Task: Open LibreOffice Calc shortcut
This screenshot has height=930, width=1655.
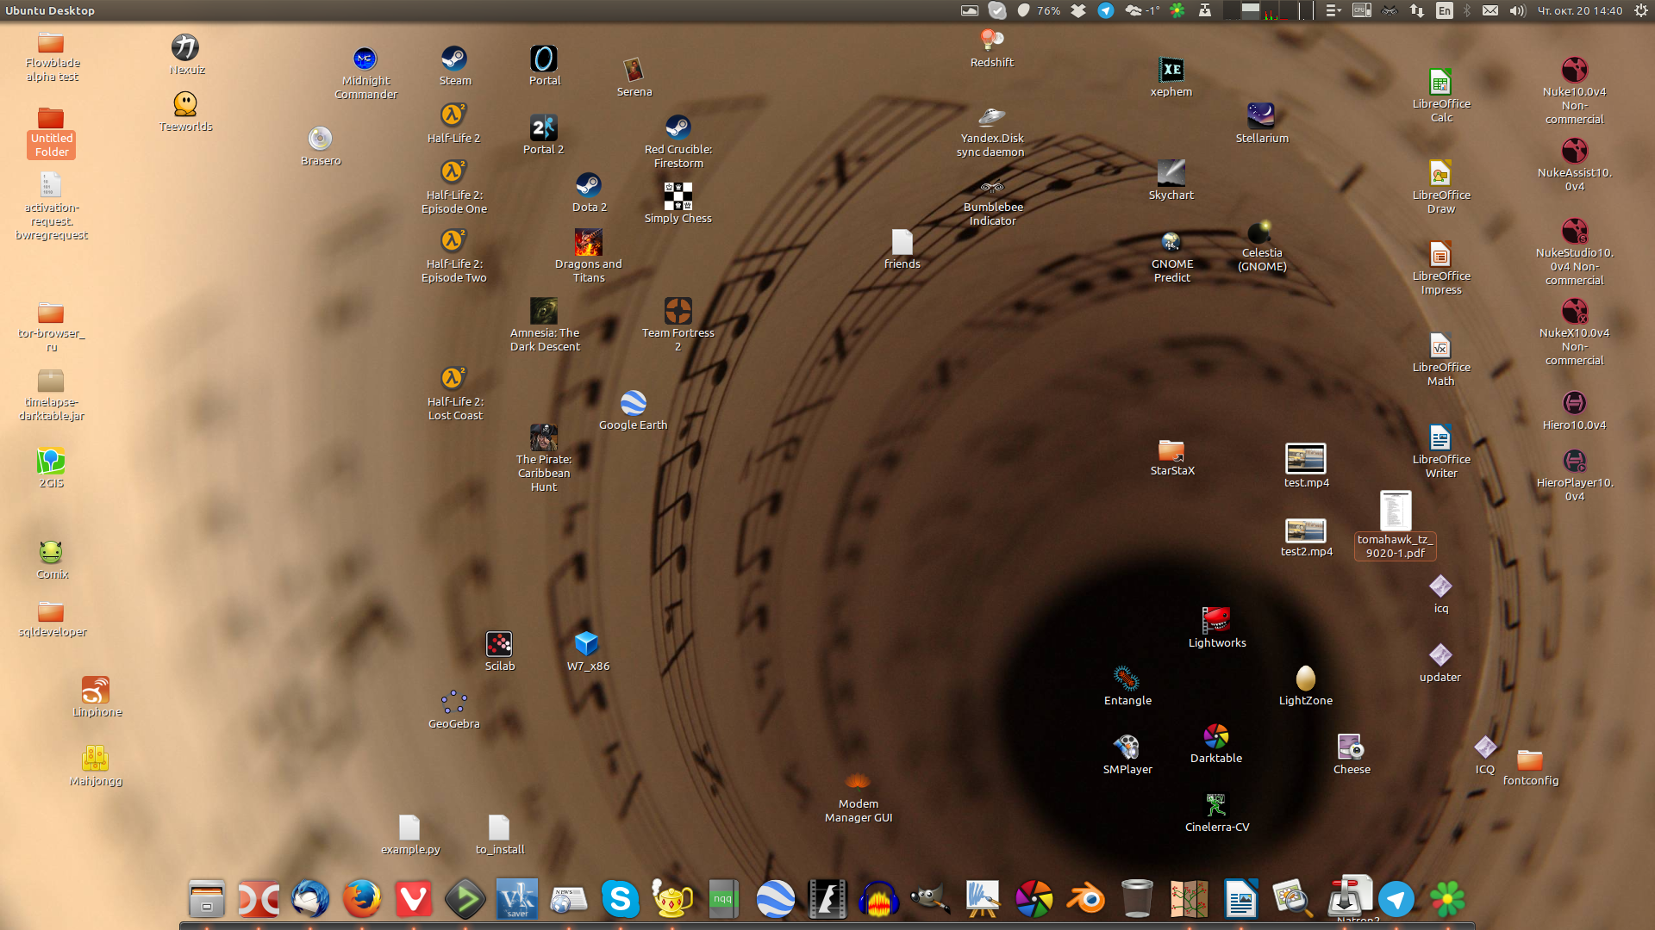Action: coord(1440,83)
